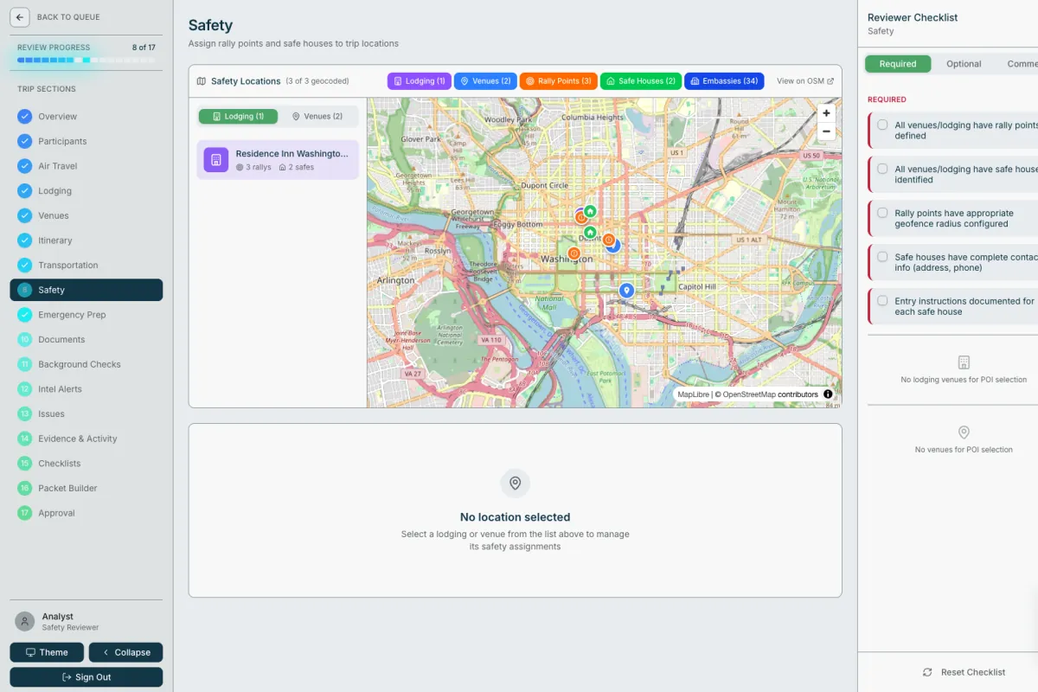The height and width of the screenshot is (692, 1038).
Task: Open the Approval section
Action: pyautogui.click(x=86, y=513)
